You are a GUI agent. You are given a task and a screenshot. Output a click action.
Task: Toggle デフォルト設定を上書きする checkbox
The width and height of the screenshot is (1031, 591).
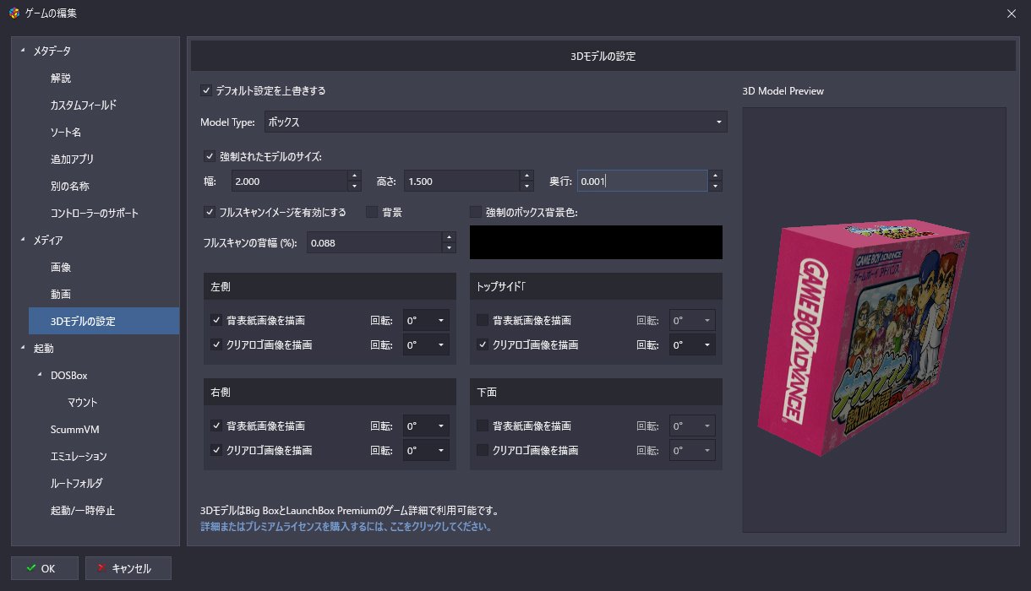pyautogui.click(x=206, y=90)
